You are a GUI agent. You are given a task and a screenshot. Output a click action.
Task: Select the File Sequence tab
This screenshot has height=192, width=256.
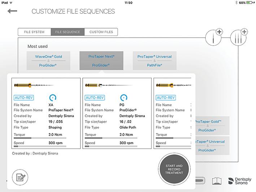click(x=68, y=32)
